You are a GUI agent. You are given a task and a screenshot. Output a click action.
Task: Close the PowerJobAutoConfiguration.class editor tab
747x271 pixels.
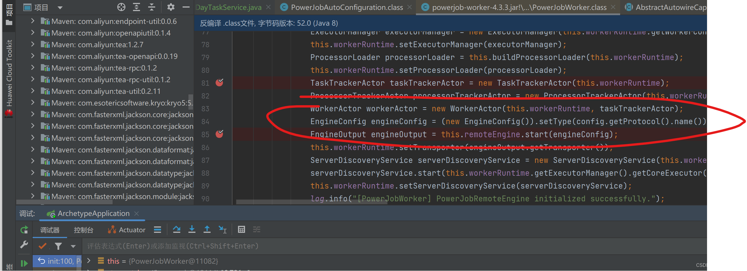point(410,7)
